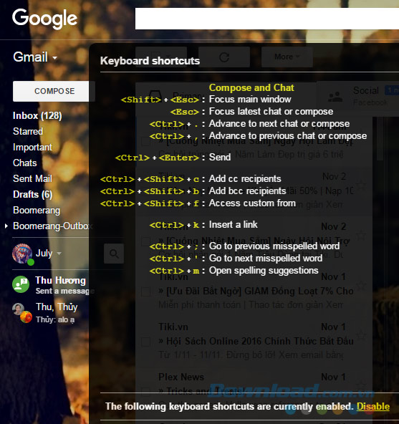The image size is (399, 424).
Task: Click the chat search magnifier icon
Action: (114, 254)
